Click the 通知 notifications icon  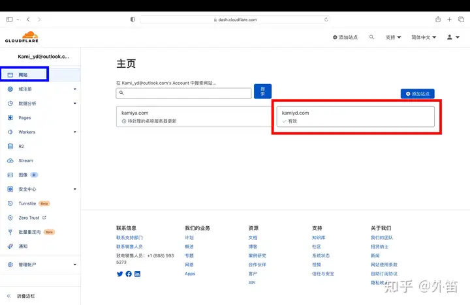[10, 246]
